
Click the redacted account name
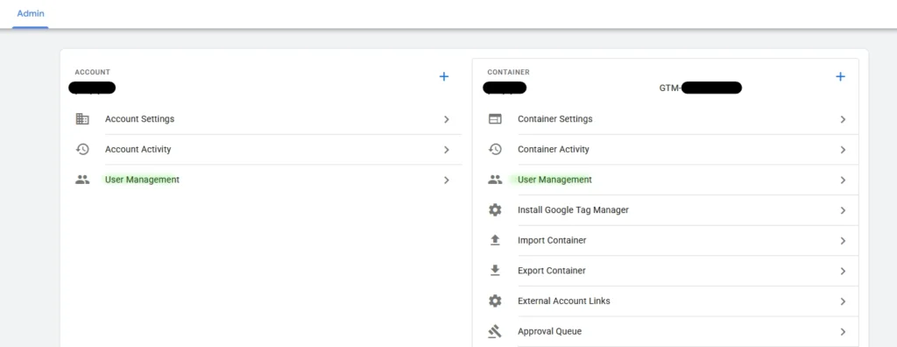point(92,89)
